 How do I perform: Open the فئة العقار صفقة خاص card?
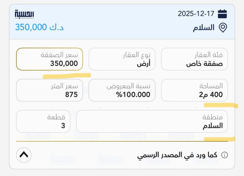coord(194,59)
